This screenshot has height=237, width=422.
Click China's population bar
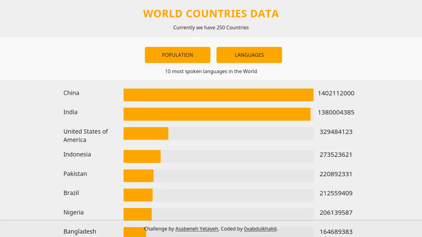[218, 95]
